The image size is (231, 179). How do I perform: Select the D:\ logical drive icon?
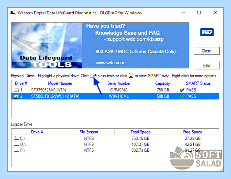[16, 145]
